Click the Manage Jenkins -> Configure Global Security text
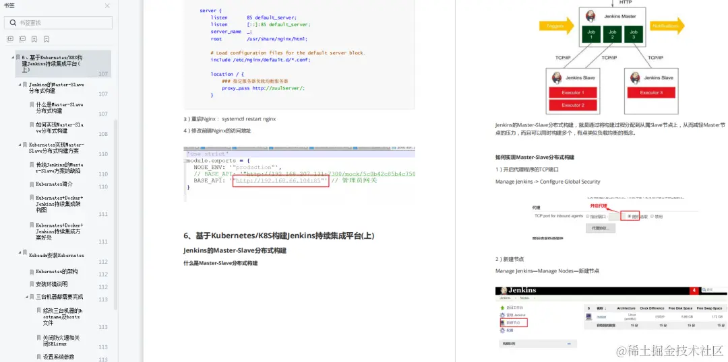The width and height of the screenshot is (728, 362). (548, 182)
